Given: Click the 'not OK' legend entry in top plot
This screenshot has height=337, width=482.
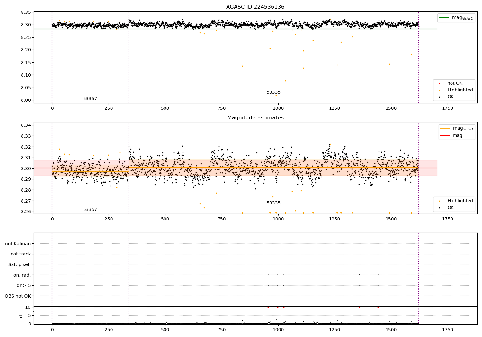Looking at the screenshot, I should [455, 83].
